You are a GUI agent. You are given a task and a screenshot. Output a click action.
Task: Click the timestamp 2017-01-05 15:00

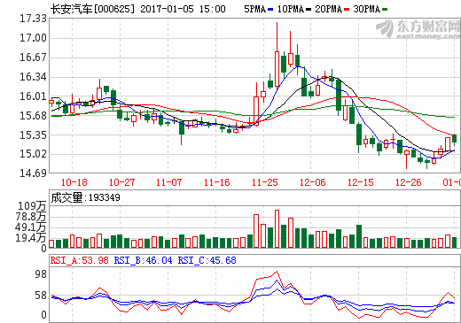pyautogui.click(x=183, y=9)
